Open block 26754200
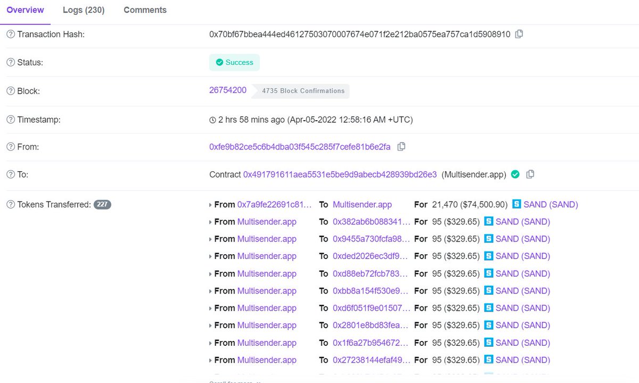 point(227,90)
